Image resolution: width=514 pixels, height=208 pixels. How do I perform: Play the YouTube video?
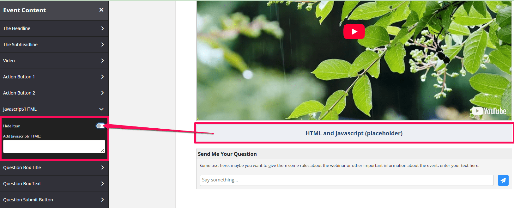coord(354,32)
